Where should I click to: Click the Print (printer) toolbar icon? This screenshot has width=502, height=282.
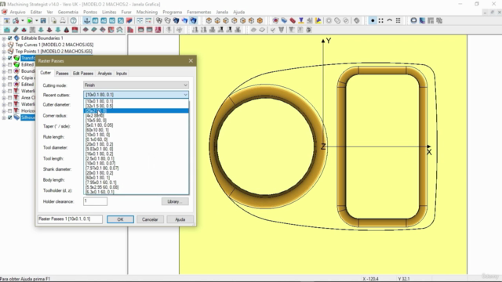63,21
